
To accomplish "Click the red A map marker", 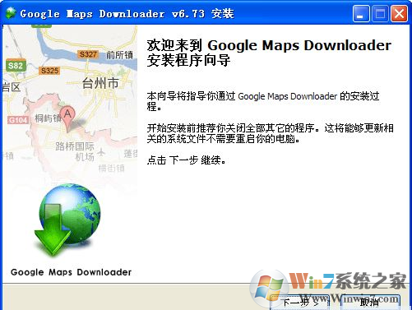I will [67, 118].
